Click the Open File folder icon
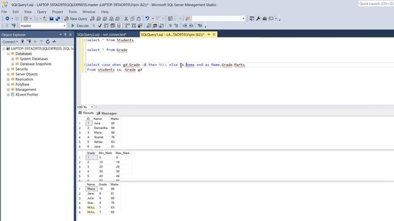 pyautogui.click(x=45, y=18)
